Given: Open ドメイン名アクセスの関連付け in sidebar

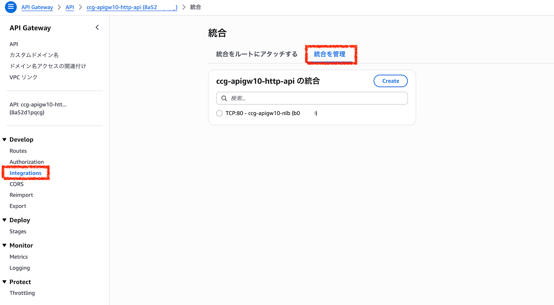Looking at the screenshot, I should point(48,66).
